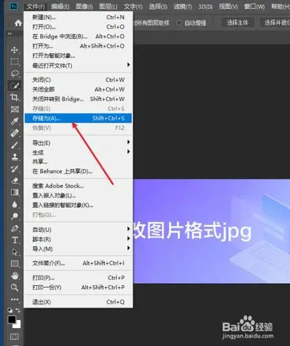Click the 选择并遮住 button
Screen dimensions: 290x346
tap(275, 23)
